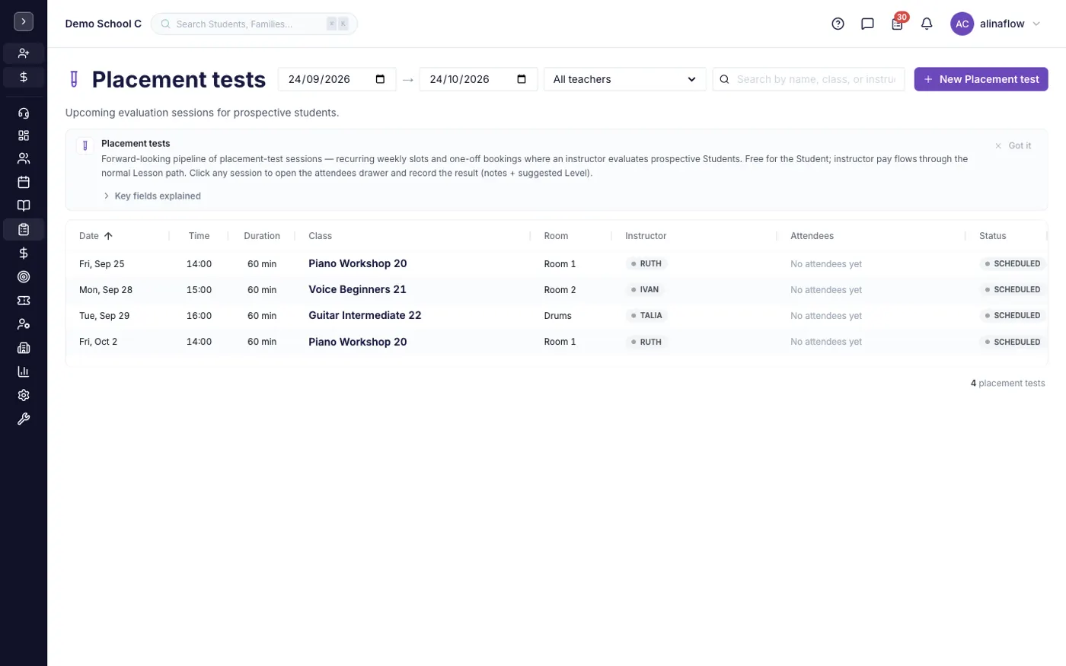Click the IVAN instructor tag
This screenshot has height=666, width=1066.
click(644, 290)
